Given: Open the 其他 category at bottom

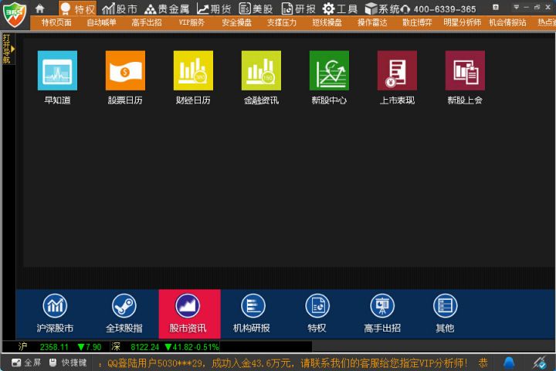Looking at the screenshot, I should tap(445, 314).
